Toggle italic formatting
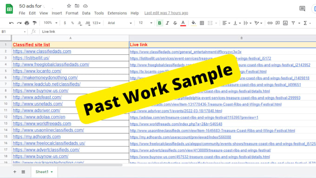 click(167, 23)
